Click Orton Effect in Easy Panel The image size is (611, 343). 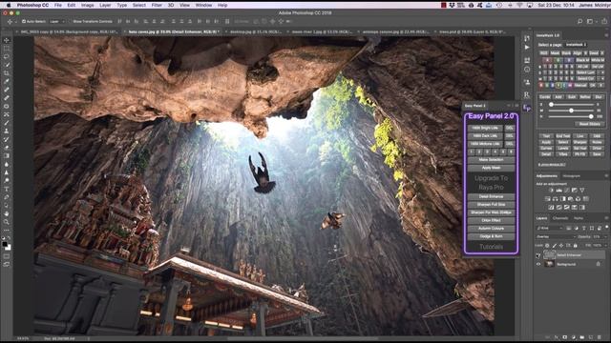pyautogui.click(x=491, y=220)
